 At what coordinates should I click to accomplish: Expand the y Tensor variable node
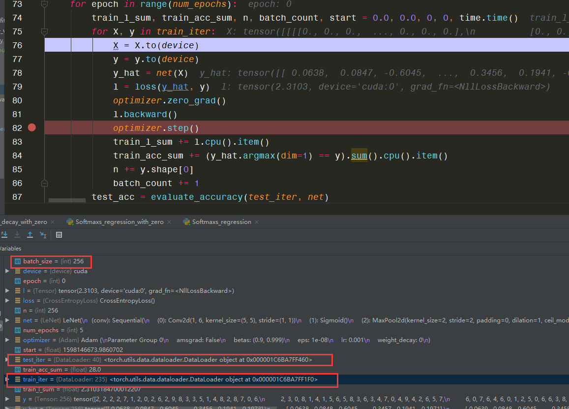point(7,399)
